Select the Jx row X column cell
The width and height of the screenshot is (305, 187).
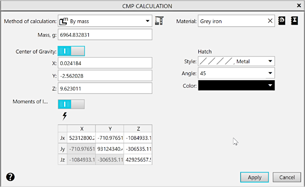(82, 138)
